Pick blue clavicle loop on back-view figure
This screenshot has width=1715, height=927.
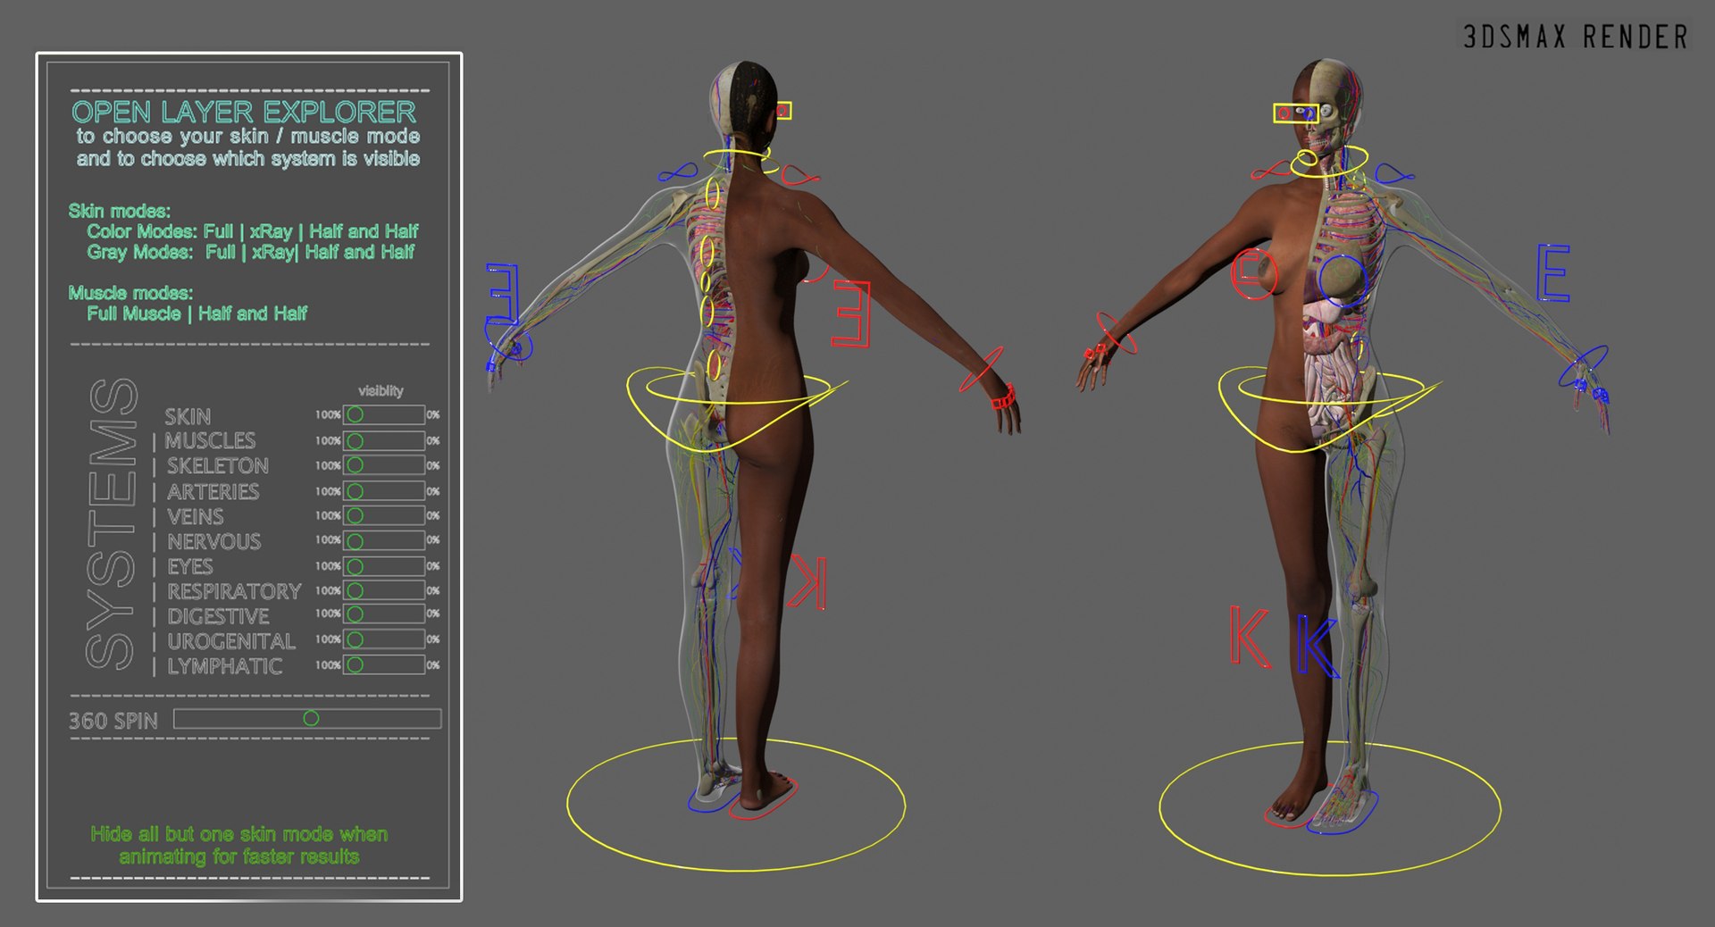coord(677,172)
